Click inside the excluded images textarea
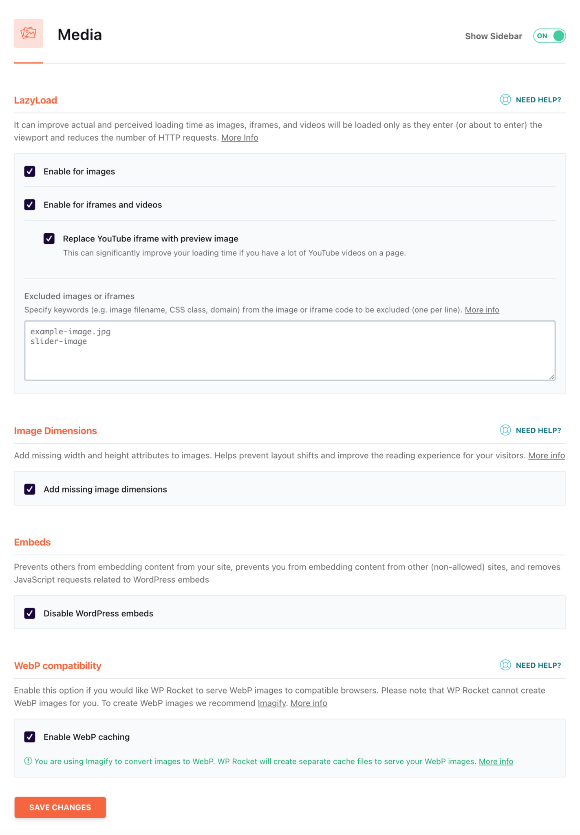 [x=289, y=351]
